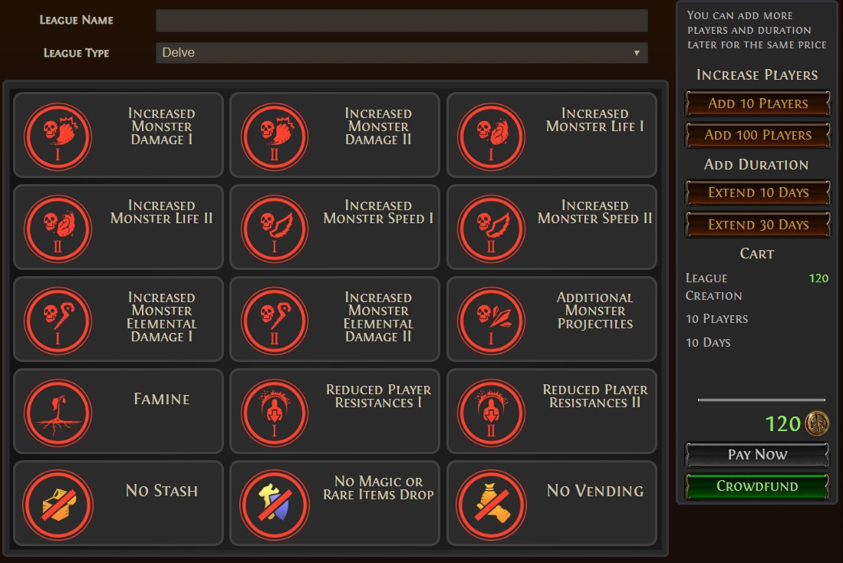Choose the Increased Monster Speed I icon
Image resolution: width=843 pixels, height=563 pixels.
coord(274,229)
